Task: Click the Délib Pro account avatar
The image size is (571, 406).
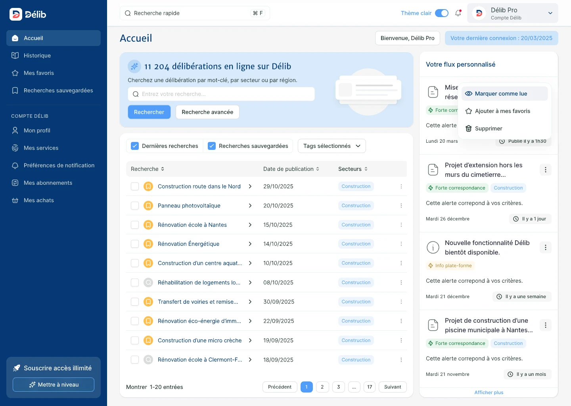Action: coord(479,13)
